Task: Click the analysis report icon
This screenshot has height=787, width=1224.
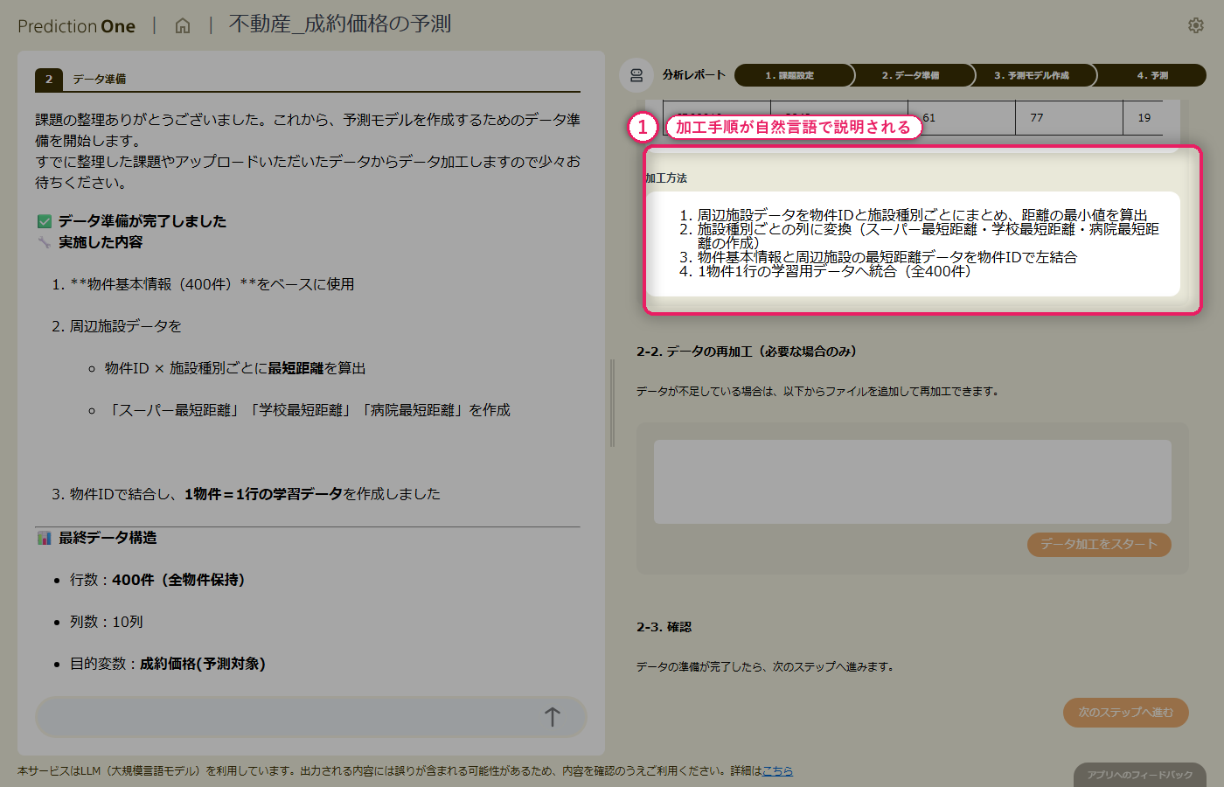Action: pos(636,75)
